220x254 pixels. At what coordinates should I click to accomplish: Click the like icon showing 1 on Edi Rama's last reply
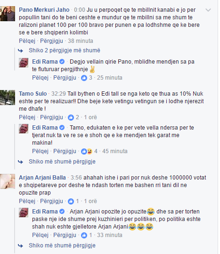(84, 235)
